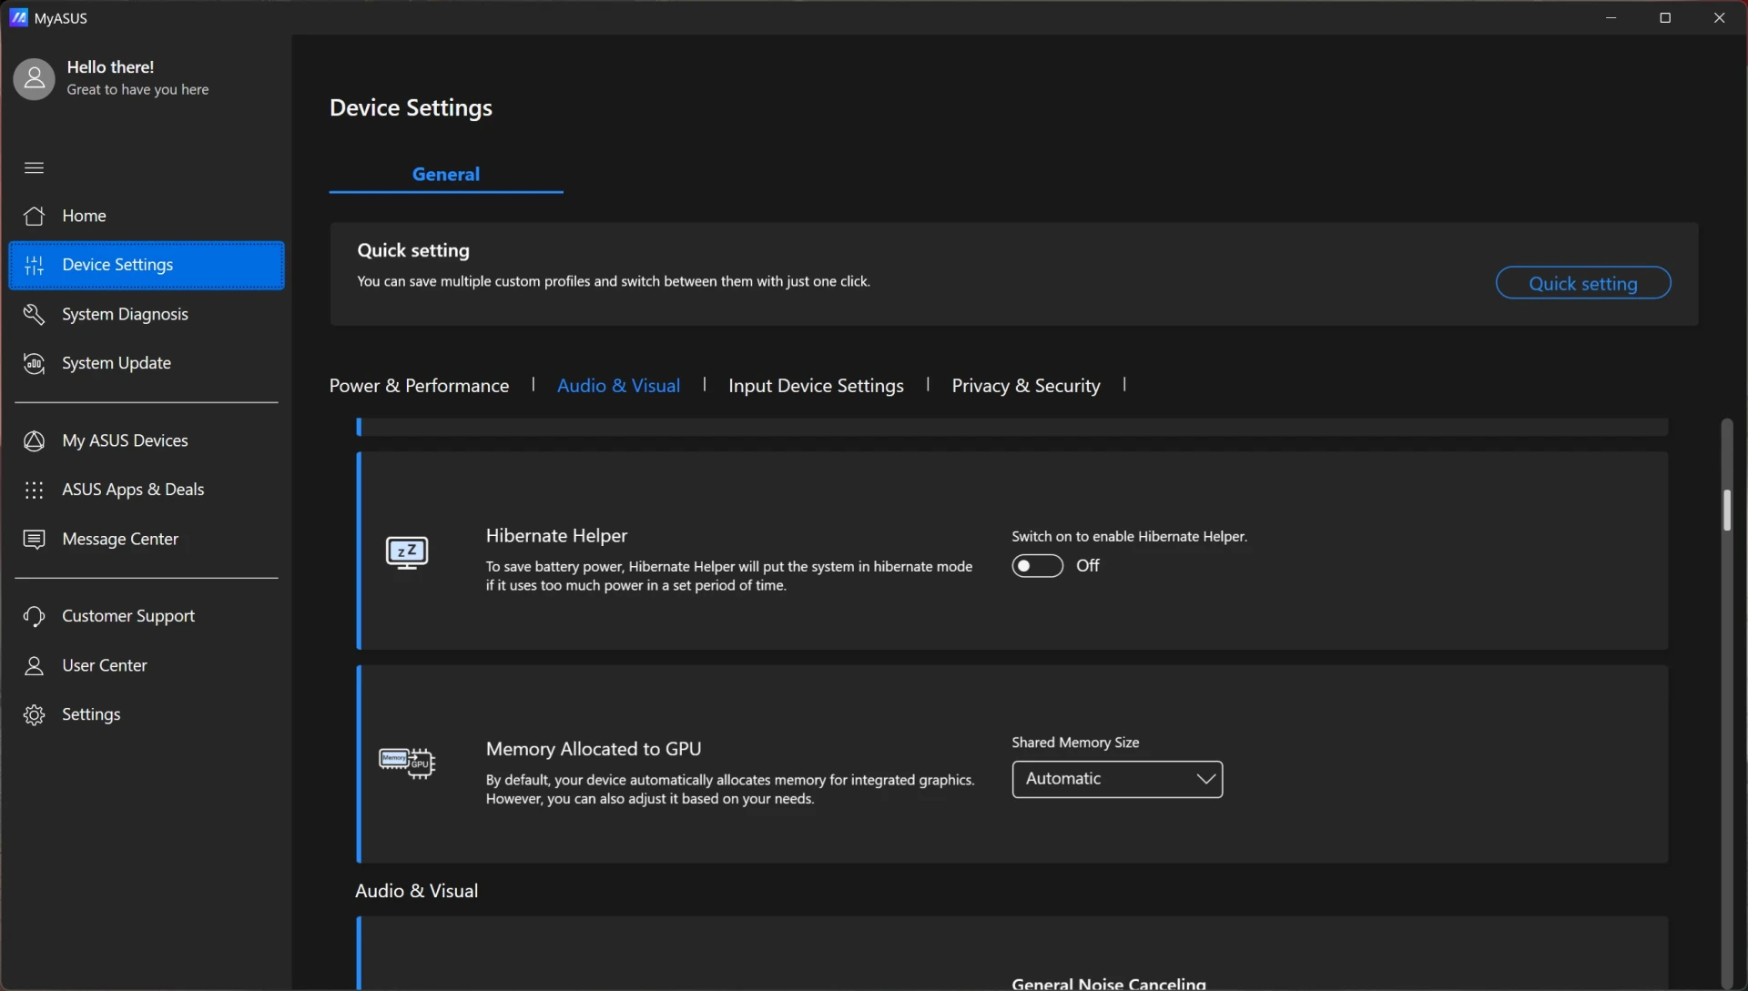Open System Update page

point(147,363)
